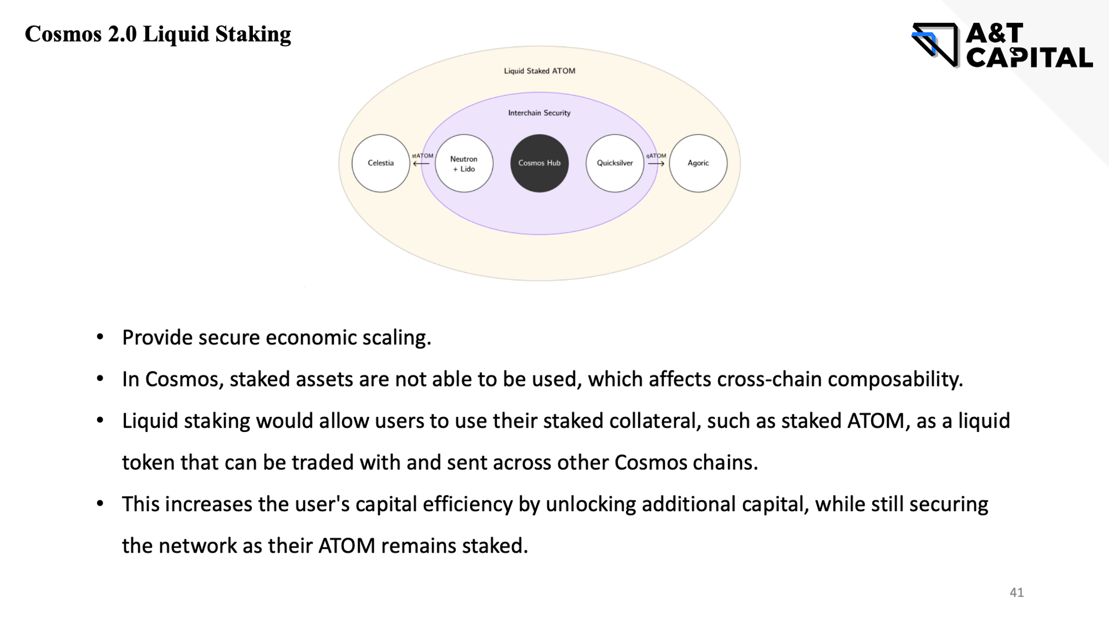Click the Celestia circle node
Screen dimensions: 1109x618
pos(380,163)
